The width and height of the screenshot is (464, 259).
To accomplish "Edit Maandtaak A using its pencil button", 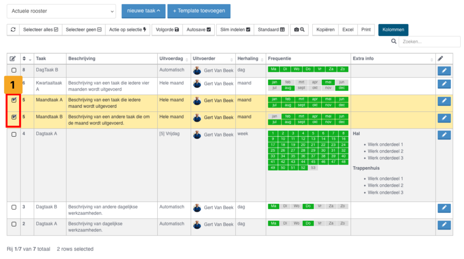I will click(444, 101).
